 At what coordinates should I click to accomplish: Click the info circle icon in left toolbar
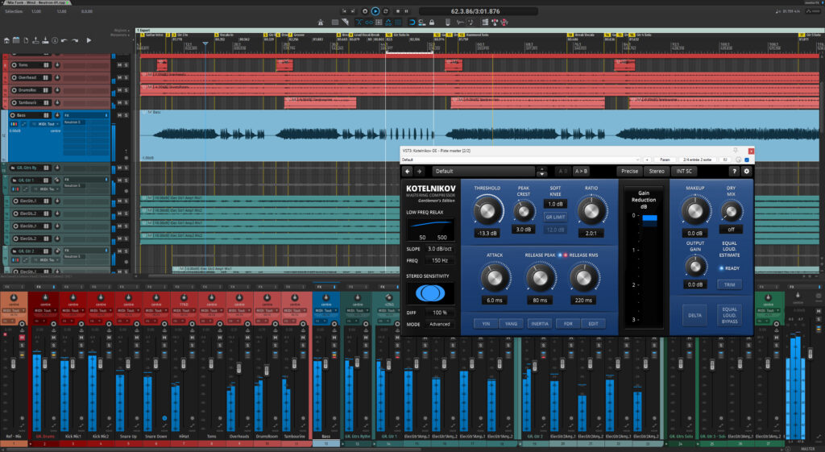[x=55, y=40]
